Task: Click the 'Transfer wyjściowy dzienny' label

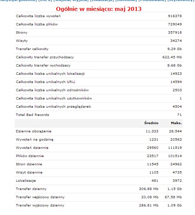Action: 40,205
